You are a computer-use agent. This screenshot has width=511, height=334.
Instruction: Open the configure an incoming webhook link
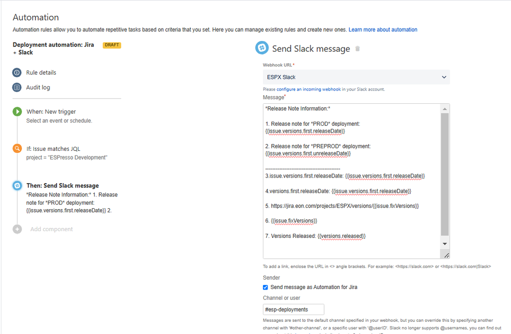point(308,90)
